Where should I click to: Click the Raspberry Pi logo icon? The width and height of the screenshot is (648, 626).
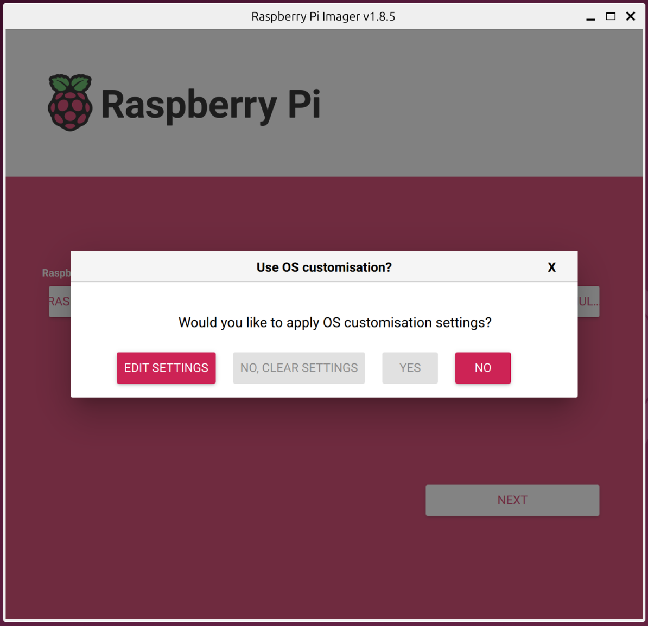pos(70,103)
